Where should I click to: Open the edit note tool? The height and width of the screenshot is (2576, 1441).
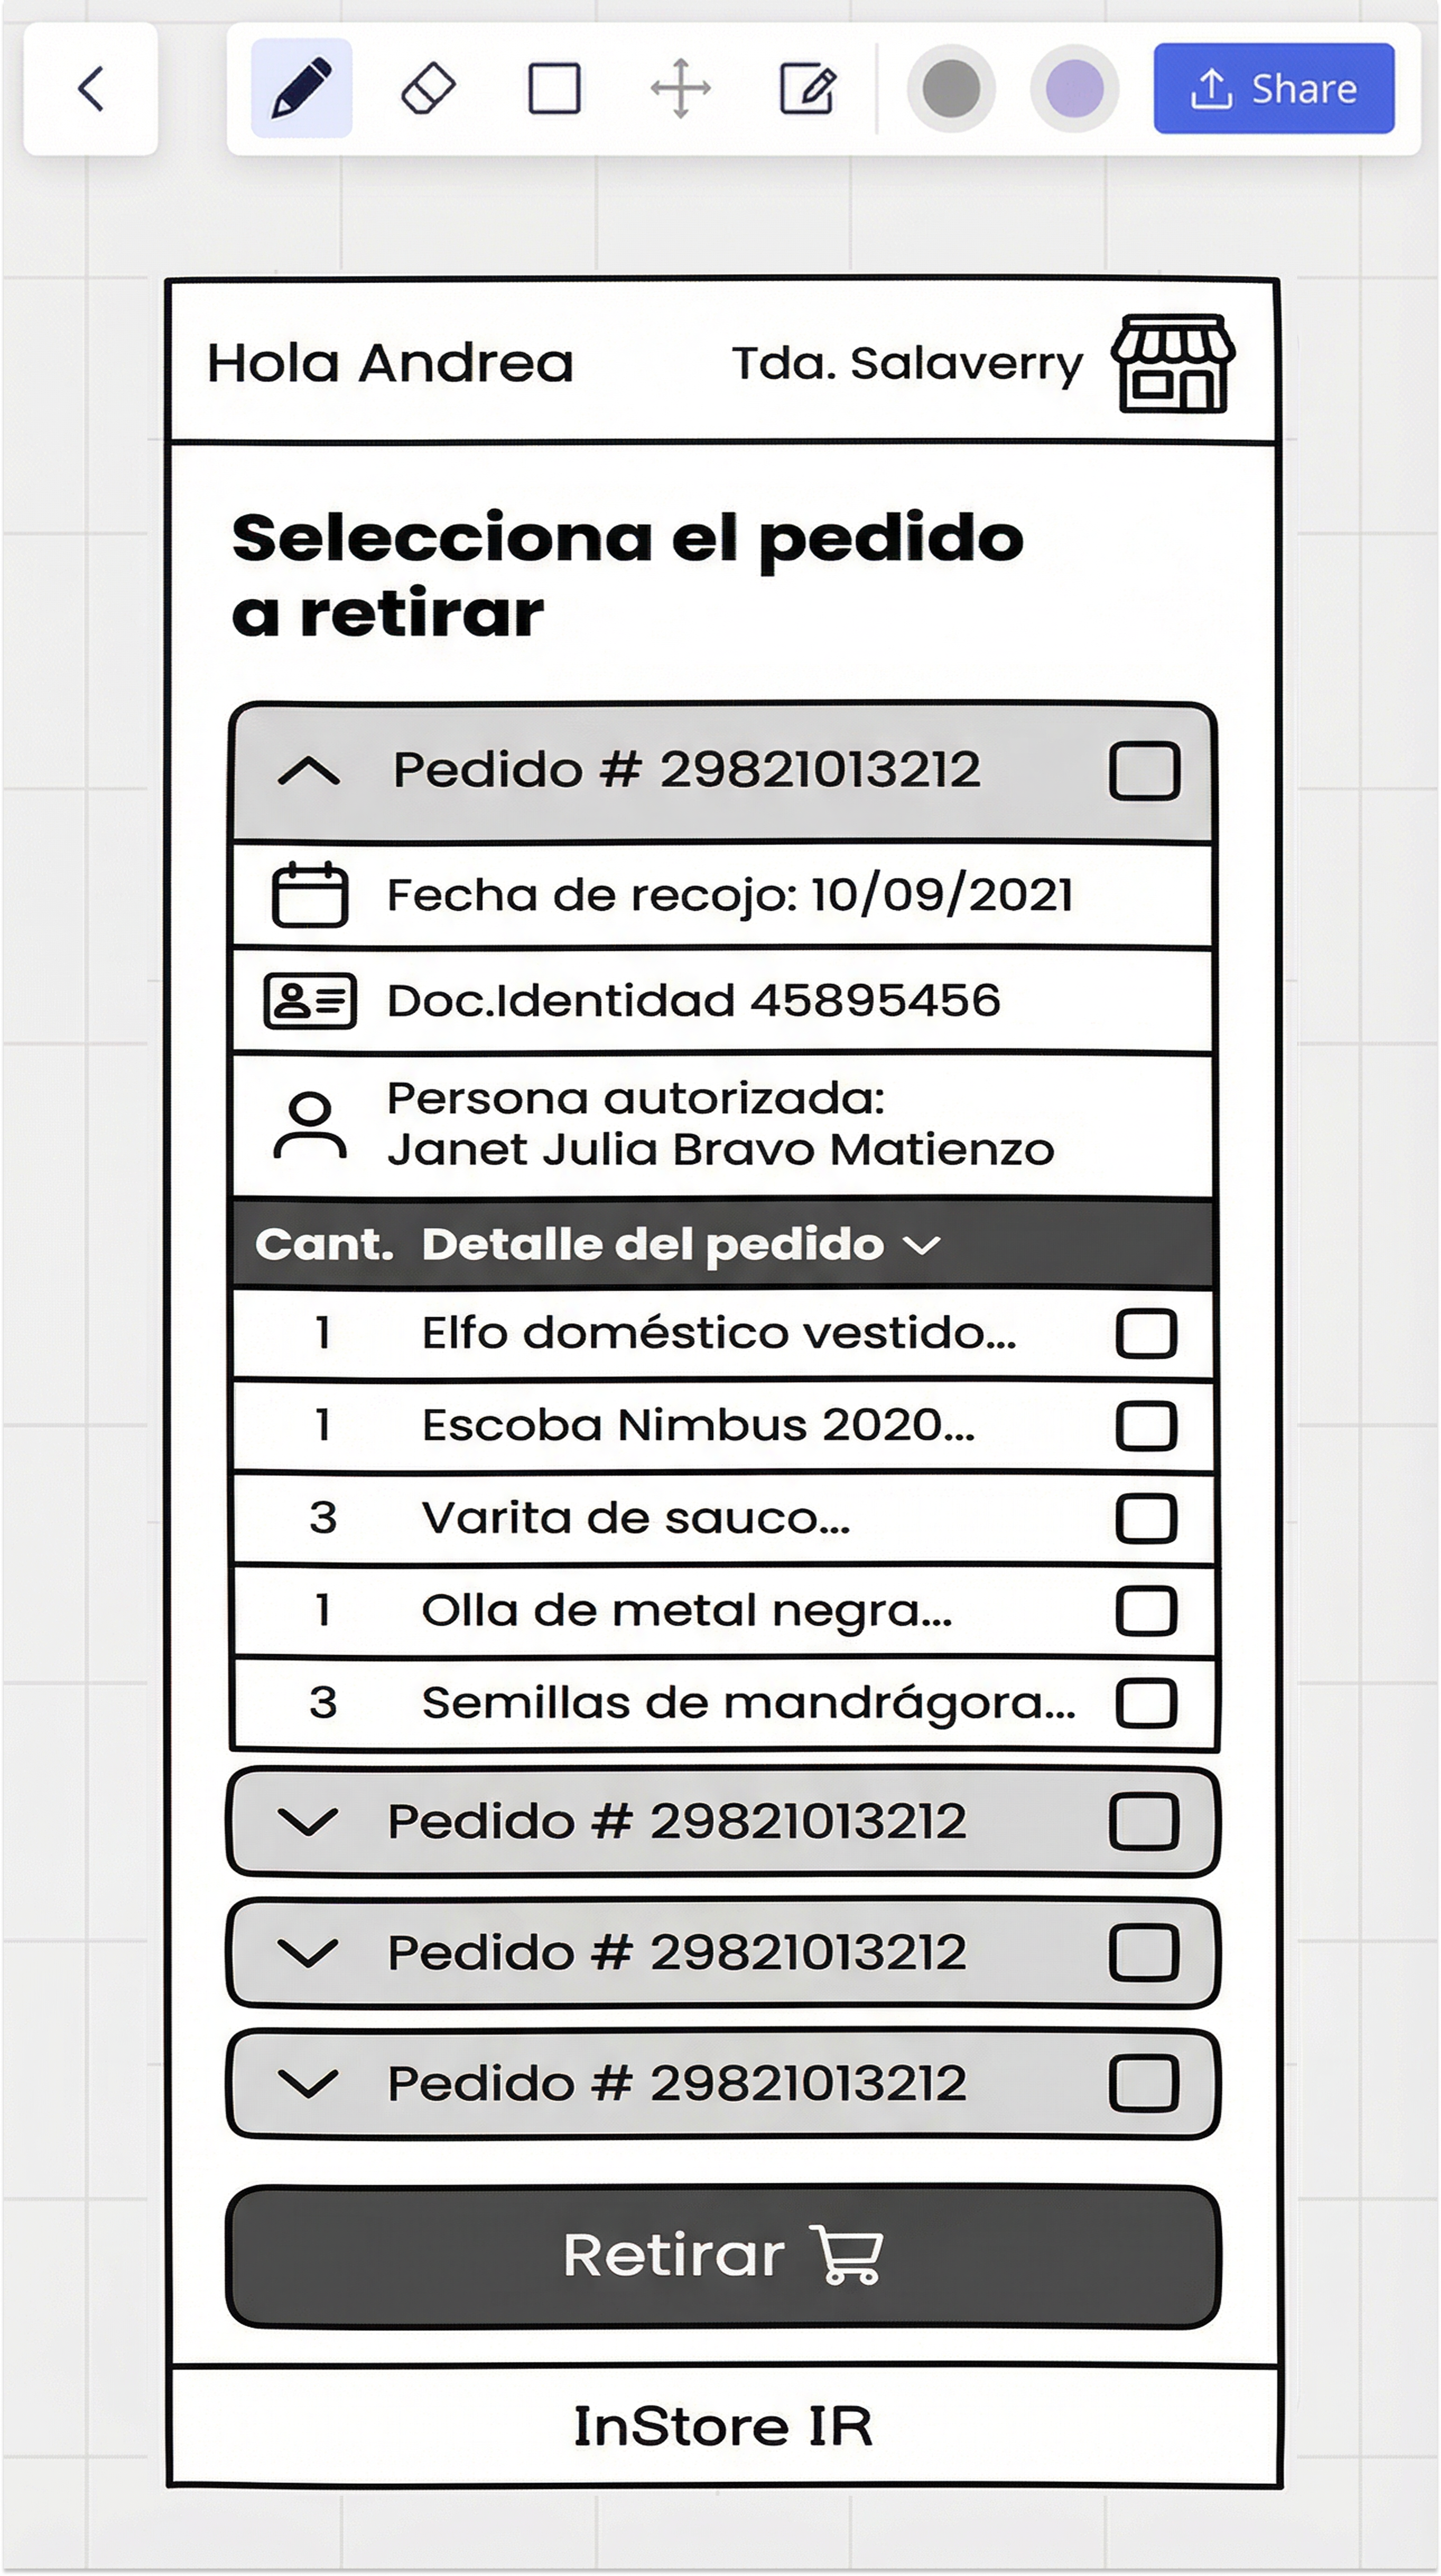click(x=807, y=88)
